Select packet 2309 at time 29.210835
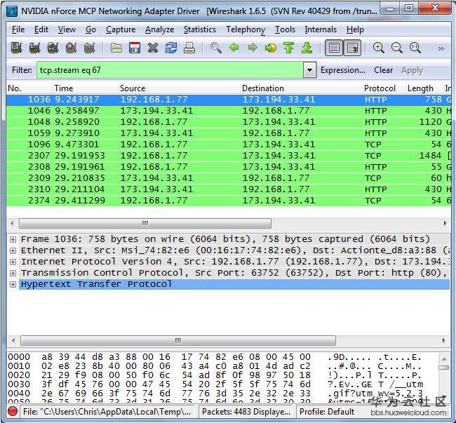 point(229,178)
